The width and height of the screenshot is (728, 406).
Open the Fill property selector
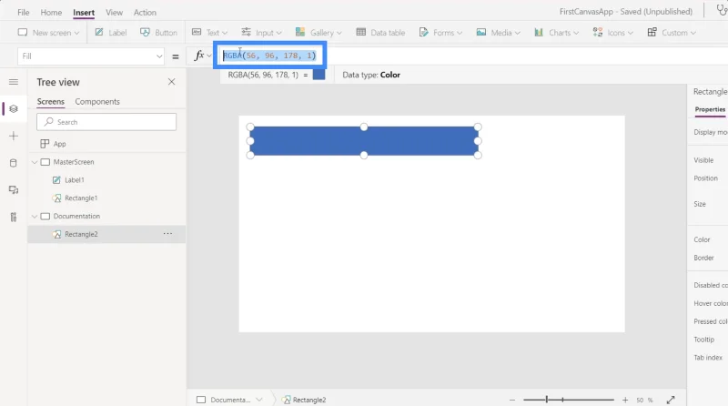[91, 56]
